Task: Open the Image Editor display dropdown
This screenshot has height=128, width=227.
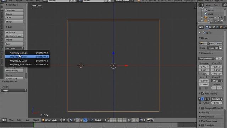Action: (213, 48)
